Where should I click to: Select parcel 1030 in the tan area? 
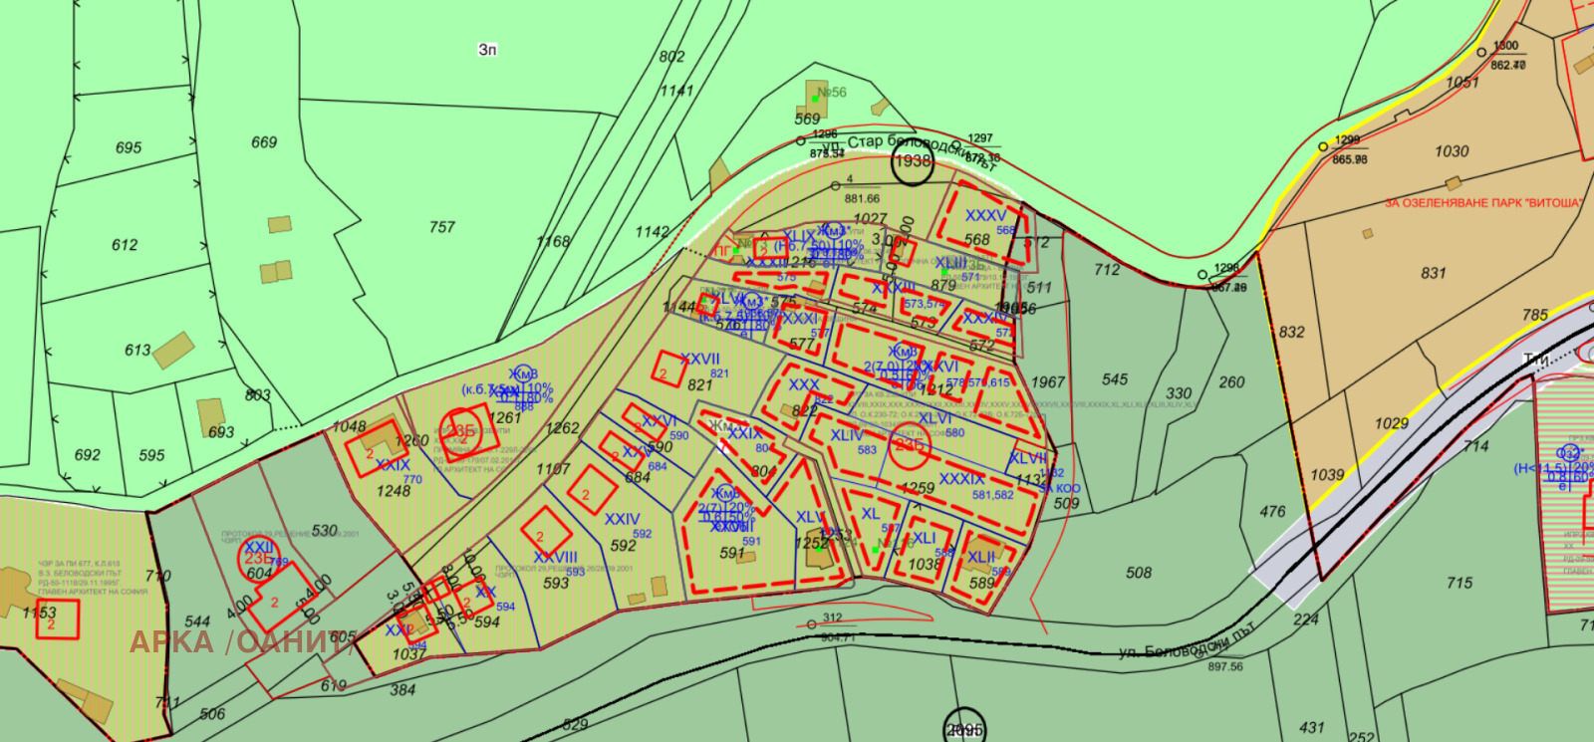tap(1452, 151)
